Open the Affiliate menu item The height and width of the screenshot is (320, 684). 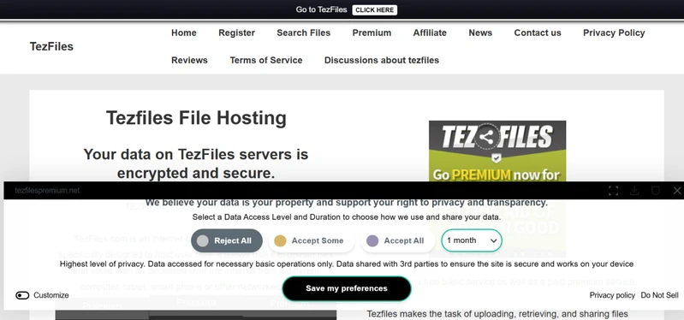click(x=430, y=33)
